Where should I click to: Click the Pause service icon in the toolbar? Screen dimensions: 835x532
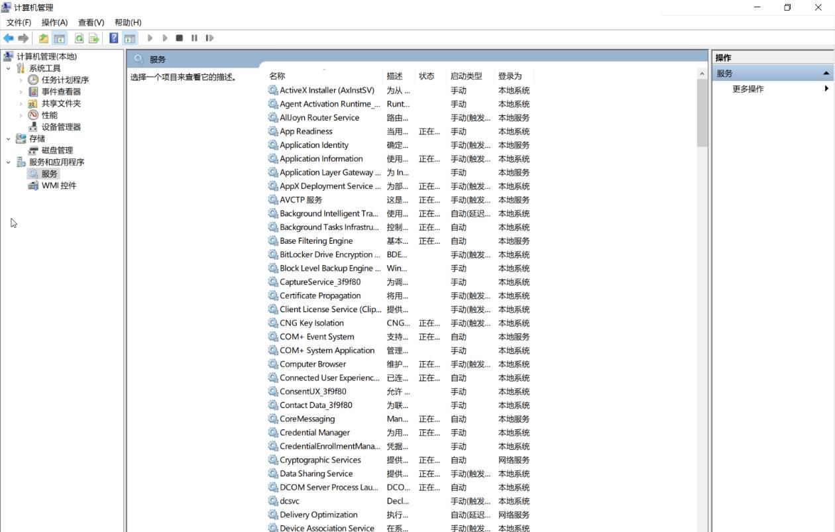click(194, 38)
